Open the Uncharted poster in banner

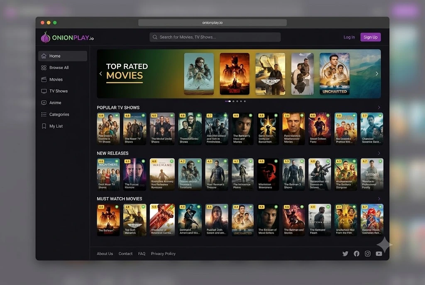[x=335, y=74]
